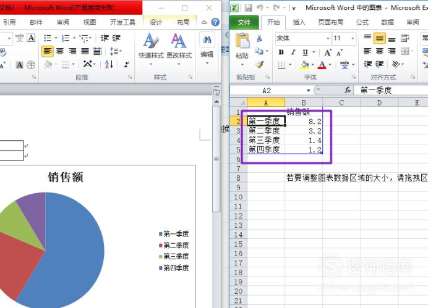The height and width of the screenshot is (308, 428).
Task: Open paragraph dialog launcher in Word
Action: 130,77
